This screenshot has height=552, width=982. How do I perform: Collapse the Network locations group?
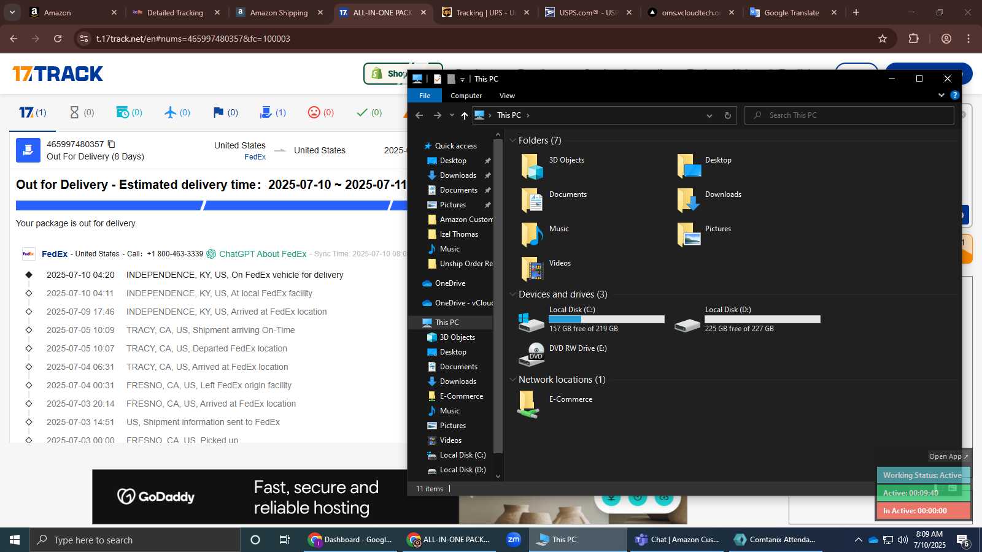[x=512, y=380]
